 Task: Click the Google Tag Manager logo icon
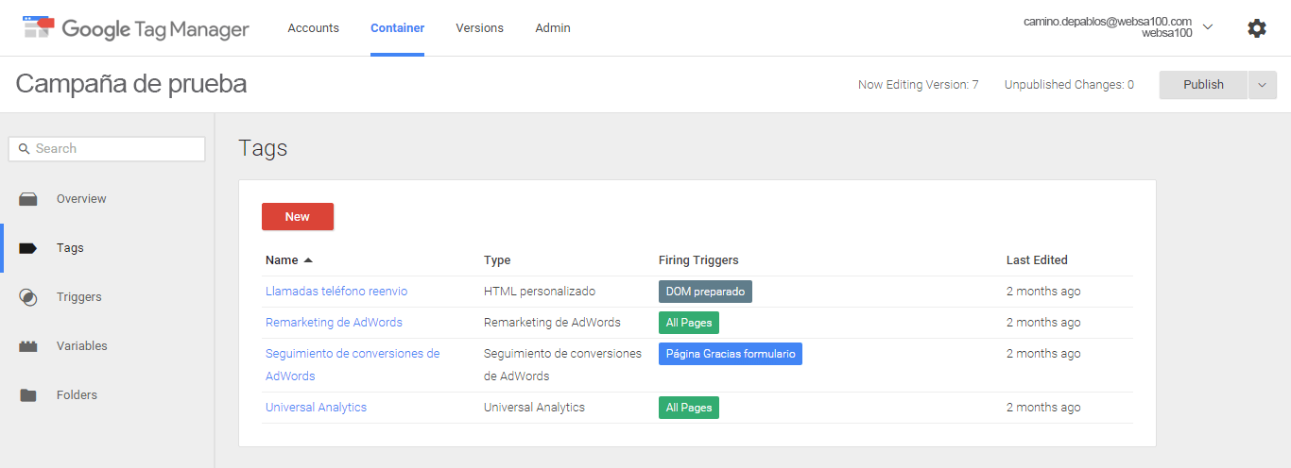(39, 26)
